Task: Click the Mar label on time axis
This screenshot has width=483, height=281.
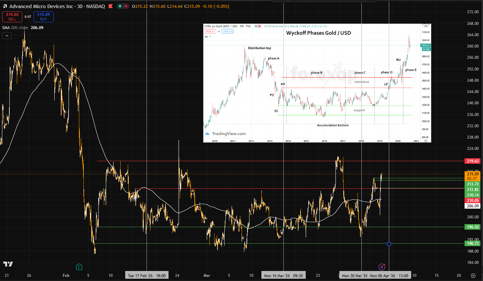Action: (x=207, y=276)
